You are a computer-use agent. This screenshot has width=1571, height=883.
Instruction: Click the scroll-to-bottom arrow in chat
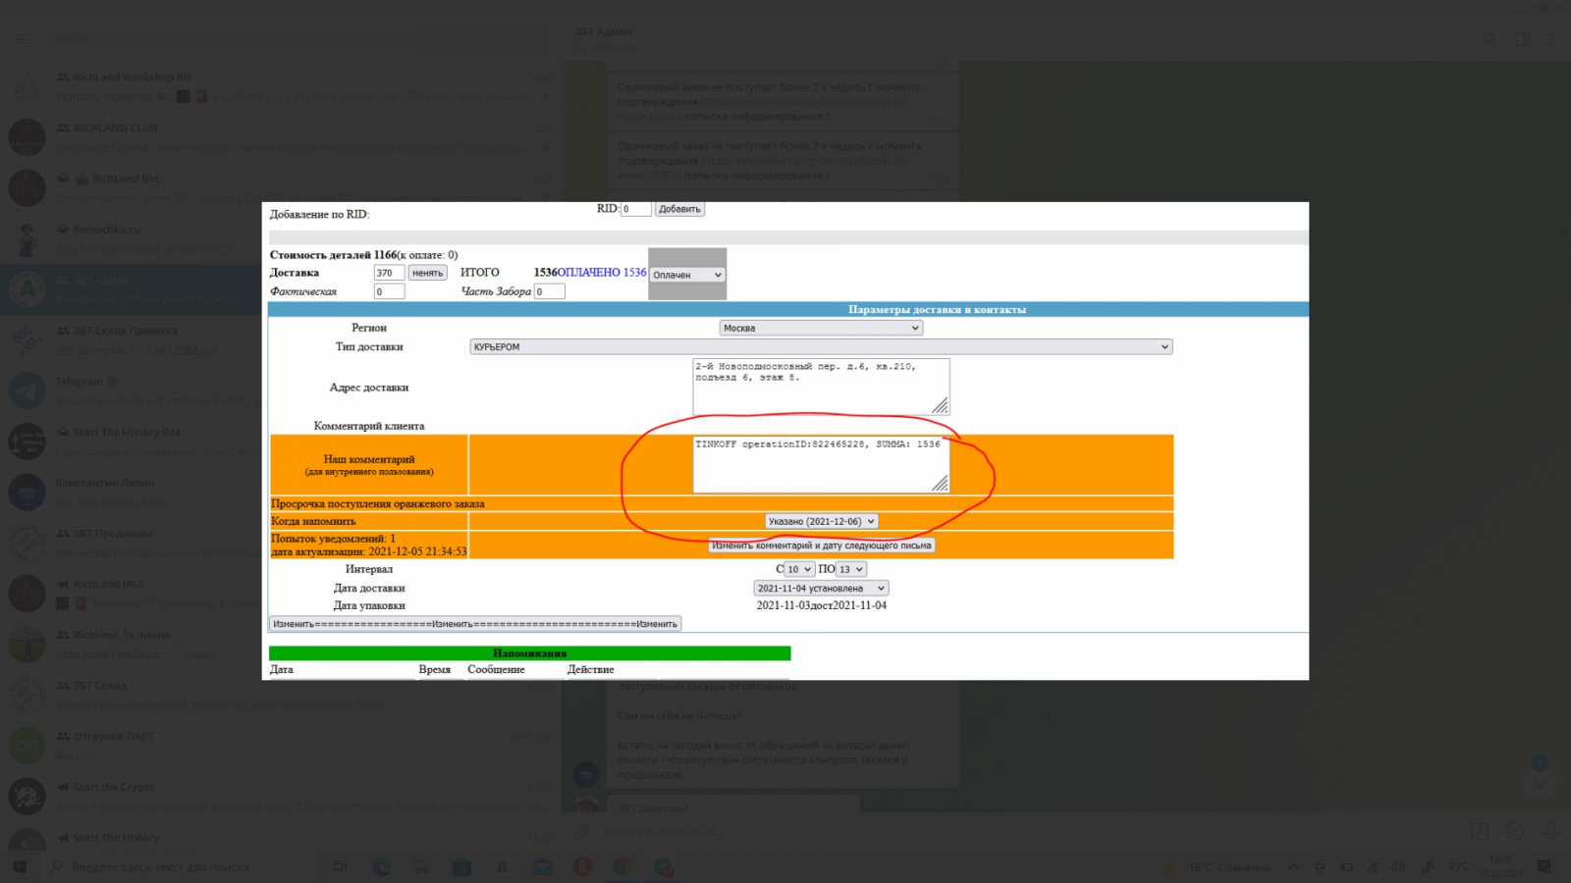(x=1539, y=784)
